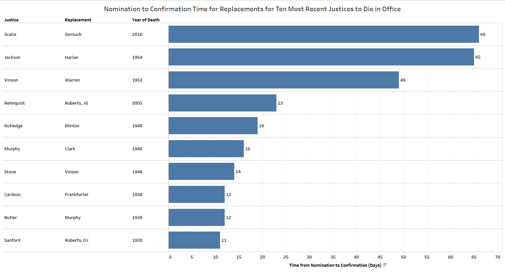Click the Warren bar with 49 days

(284, 80)
